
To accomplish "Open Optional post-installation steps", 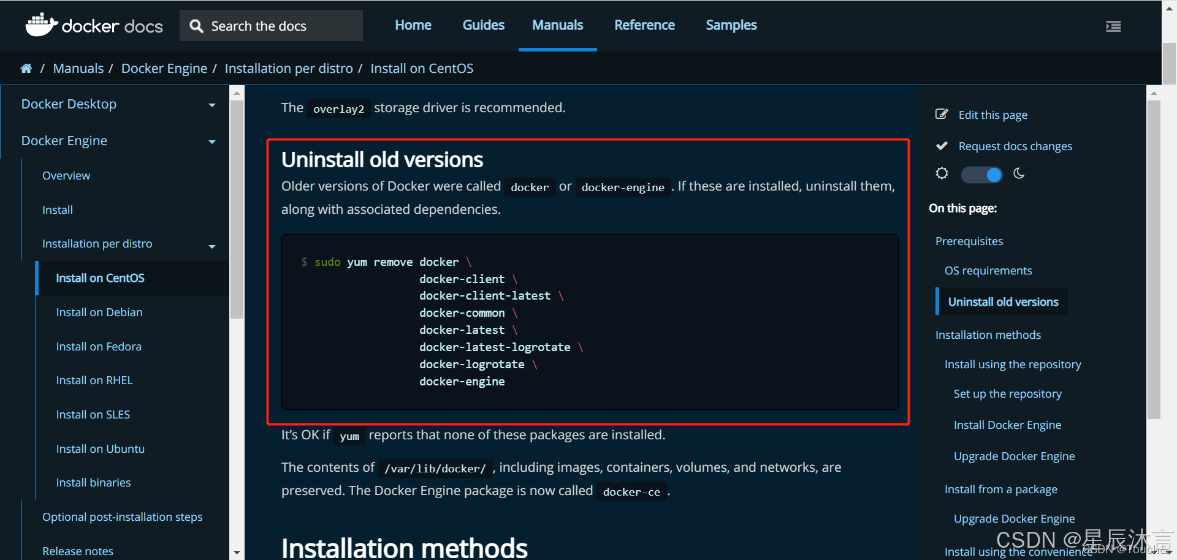I will [123, 517].
